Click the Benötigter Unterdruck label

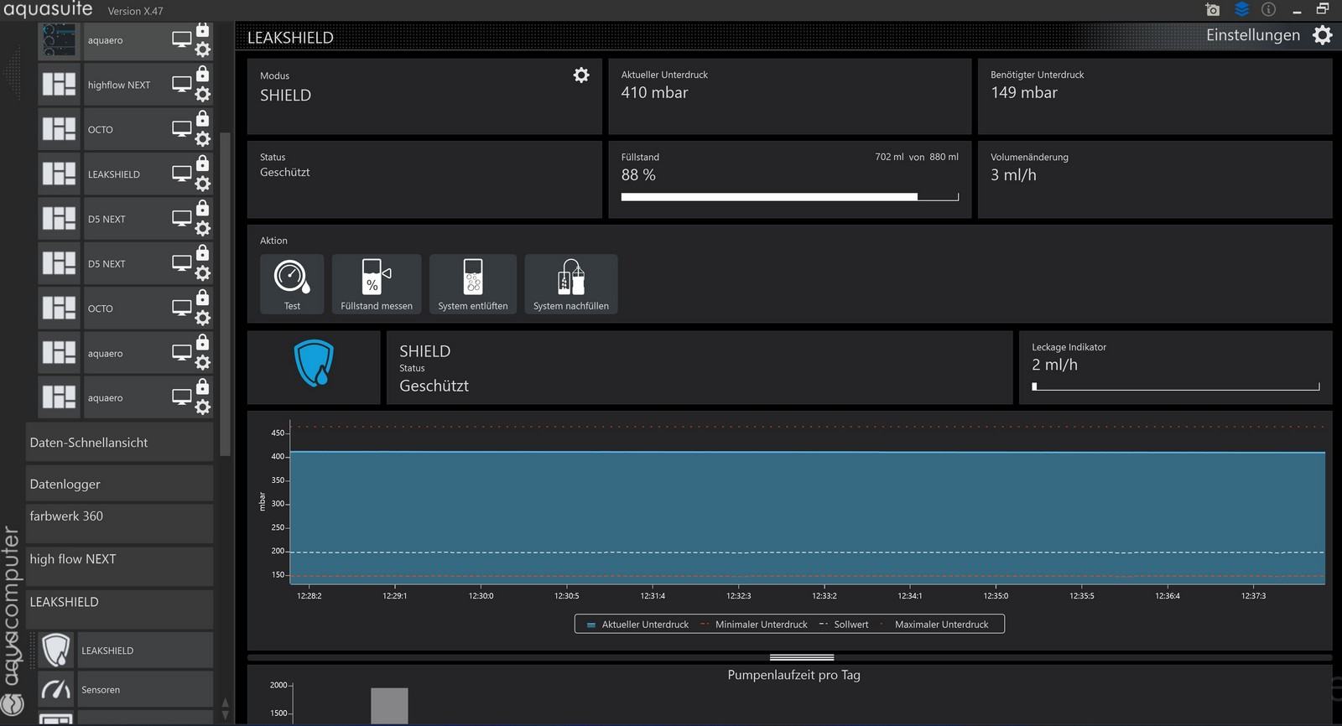coord(1037,75)
